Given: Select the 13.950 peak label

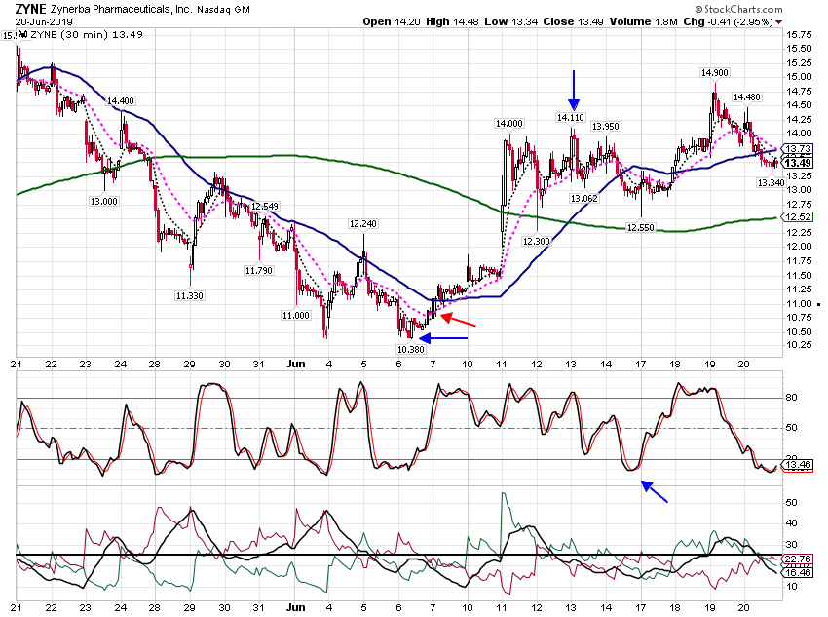Looking at the screenshot, I should [606, 127].
